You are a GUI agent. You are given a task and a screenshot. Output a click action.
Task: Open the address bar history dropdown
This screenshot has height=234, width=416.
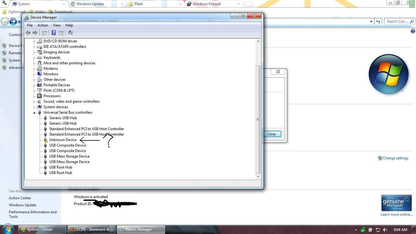pos(371,21)
